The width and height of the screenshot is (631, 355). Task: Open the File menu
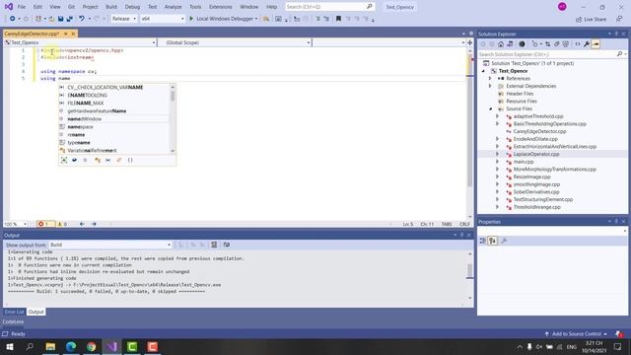click(22, 7)
